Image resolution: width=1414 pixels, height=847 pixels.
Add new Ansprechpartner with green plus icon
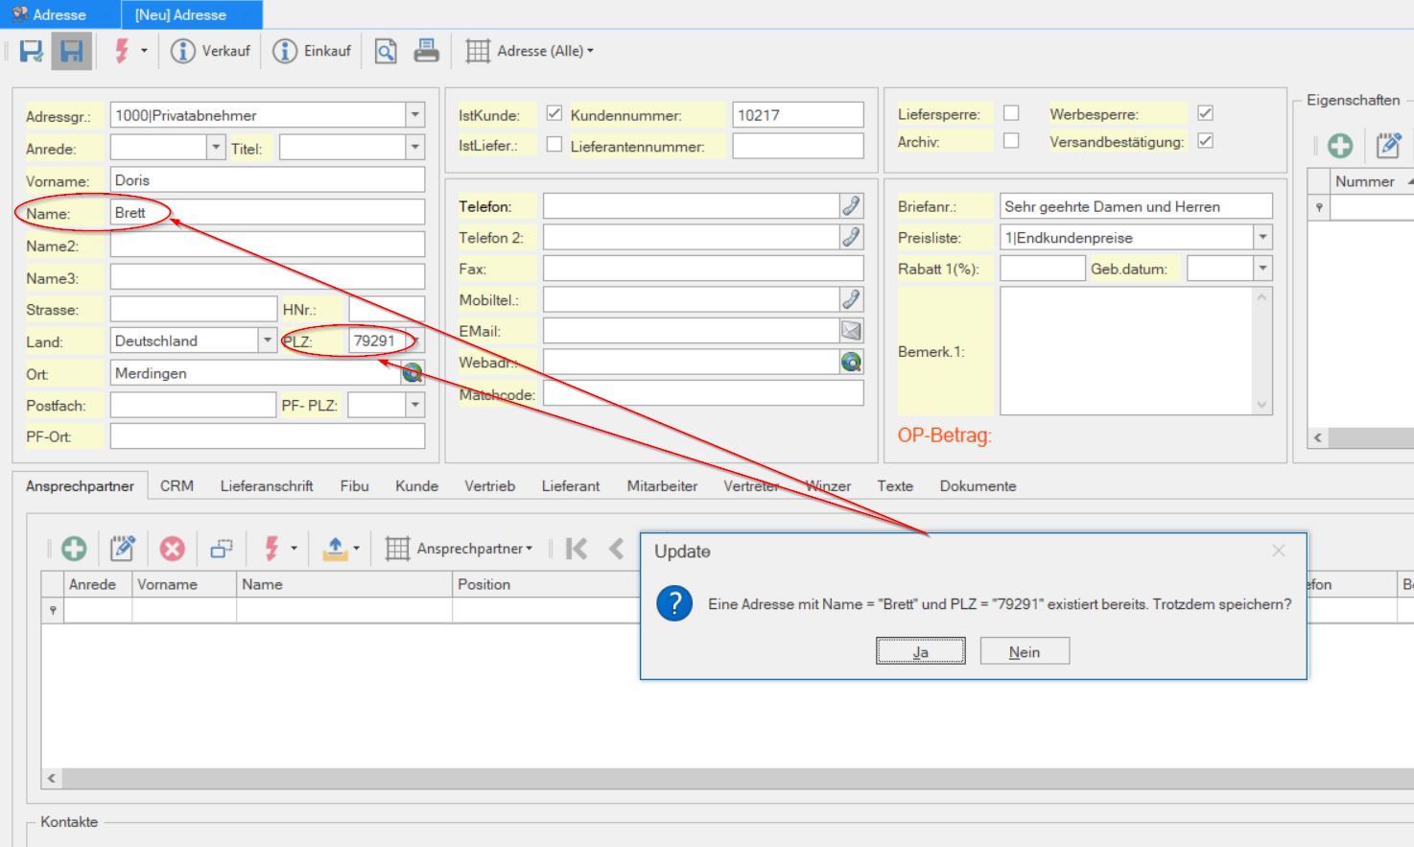tap(74, 549)
